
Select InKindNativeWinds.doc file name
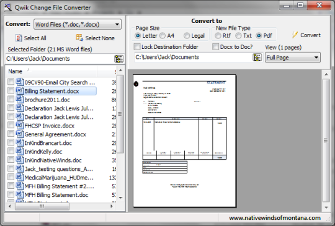pyautogui.click(x=53, y=160)
